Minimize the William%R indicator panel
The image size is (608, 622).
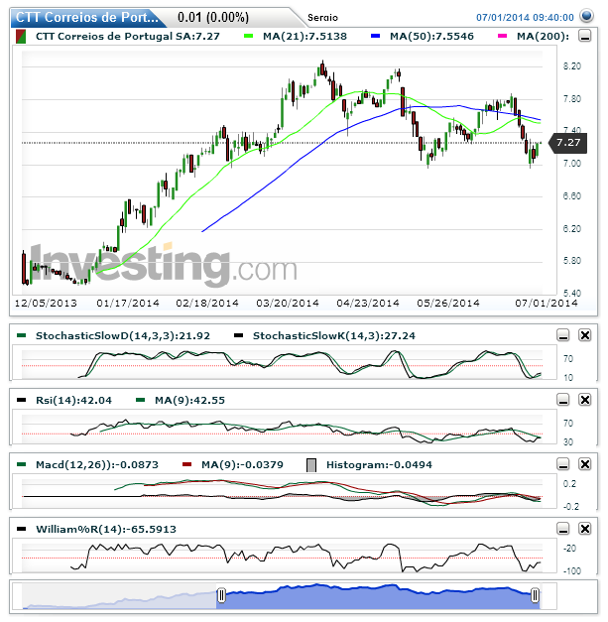coord(563,529)
